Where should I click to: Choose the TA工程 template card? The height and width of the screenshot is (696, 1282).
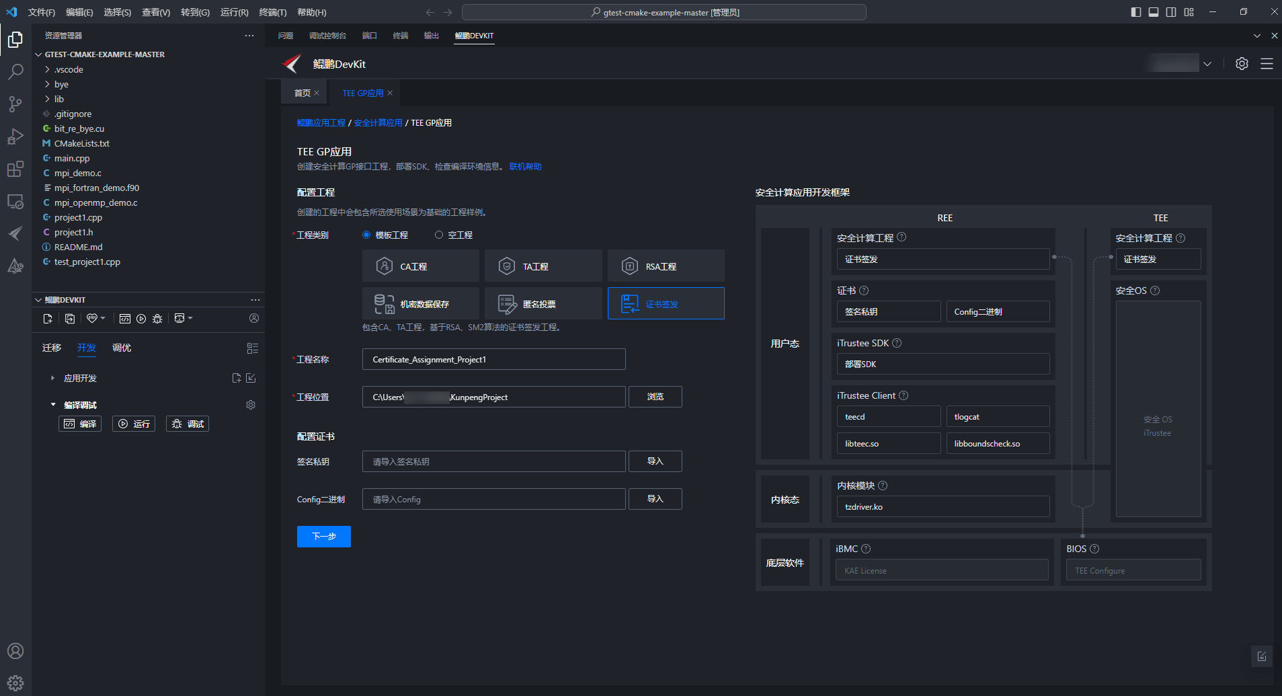(543, 266)
